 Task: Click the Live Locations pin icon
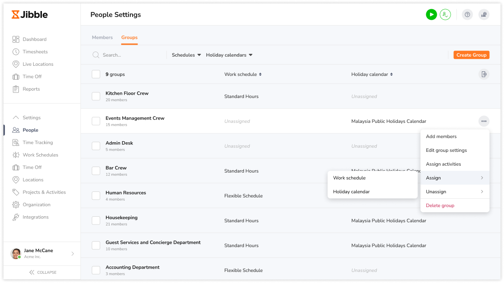(16, 64)
